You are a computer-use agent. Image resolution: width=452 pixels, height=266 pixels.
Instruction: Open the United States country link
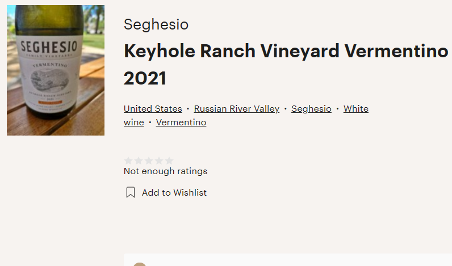[x=153, y=109]
